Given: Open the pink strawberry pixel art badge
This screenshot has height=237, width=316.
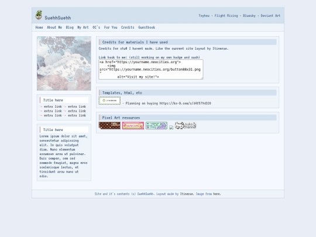Looking at the screenshot, I should [x=133, y=125].
